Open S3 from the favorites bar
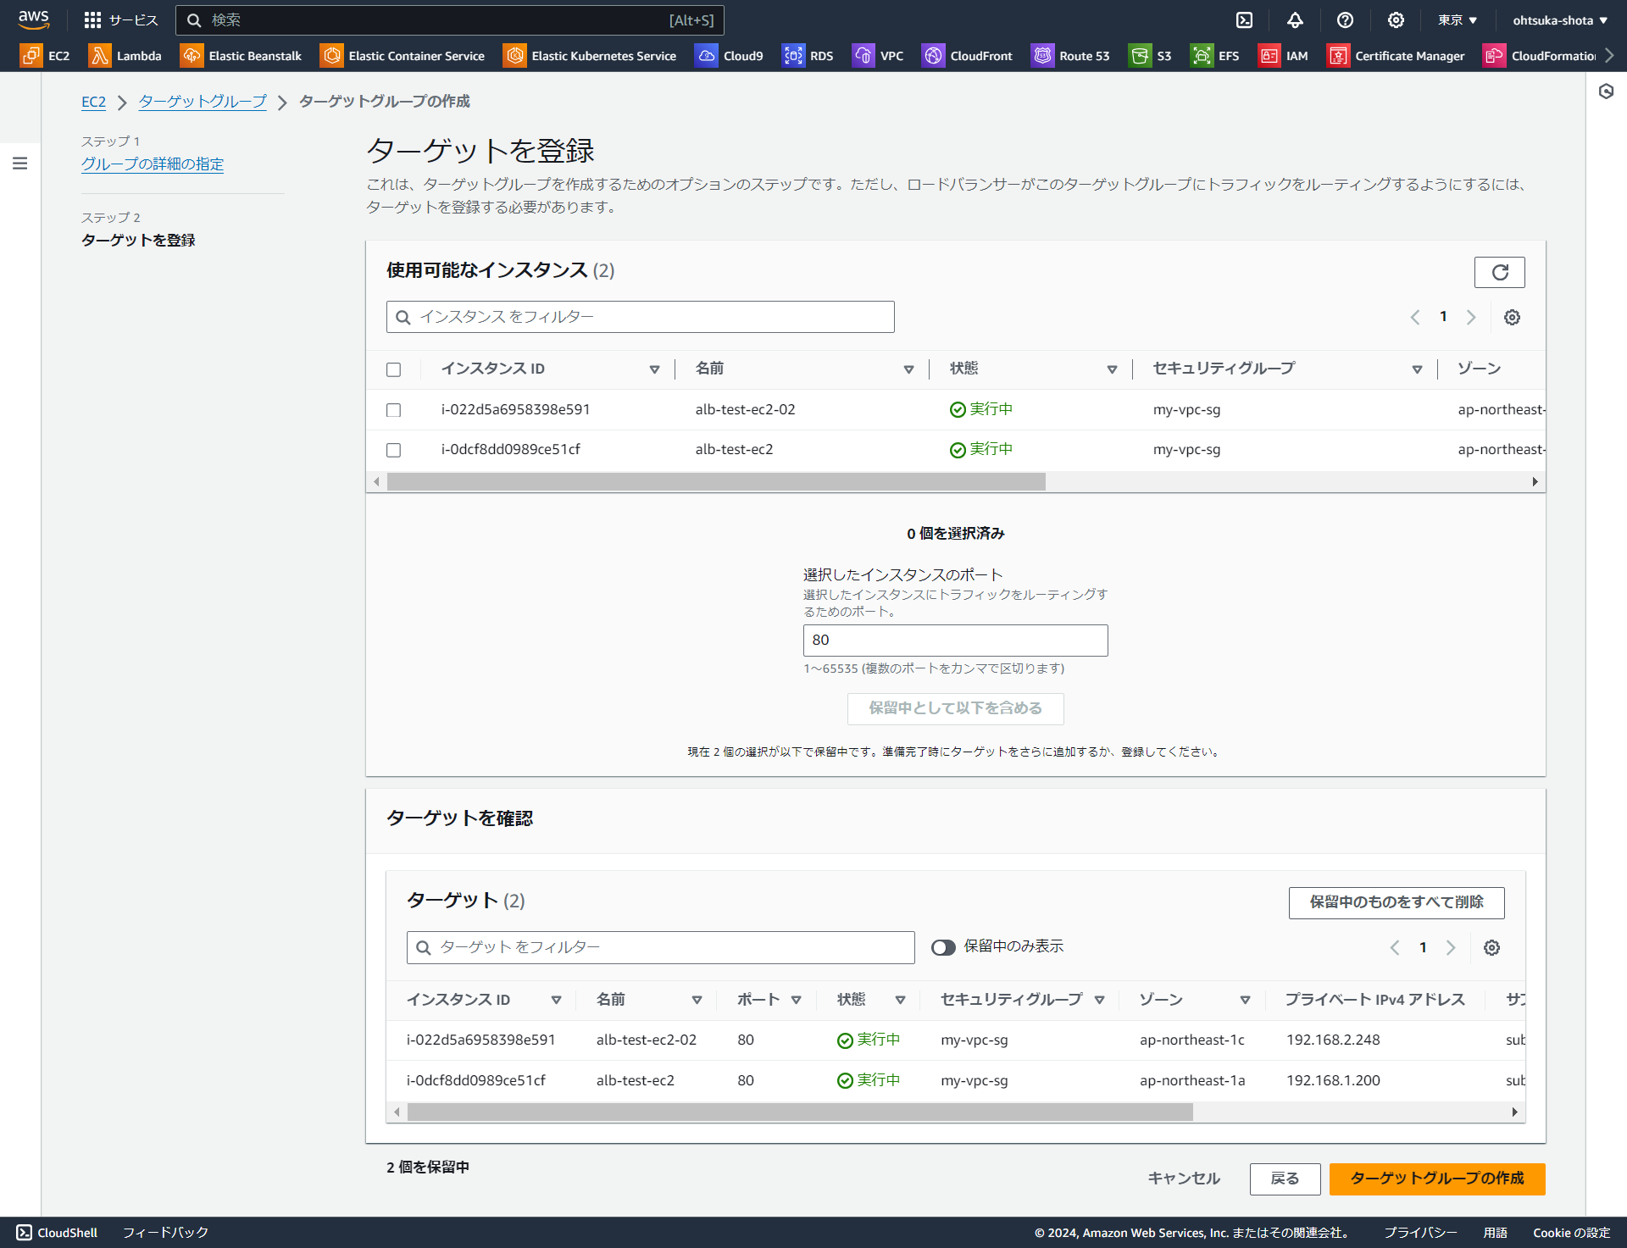This screenshot has height=1248, width=1627. point(1150,55)
